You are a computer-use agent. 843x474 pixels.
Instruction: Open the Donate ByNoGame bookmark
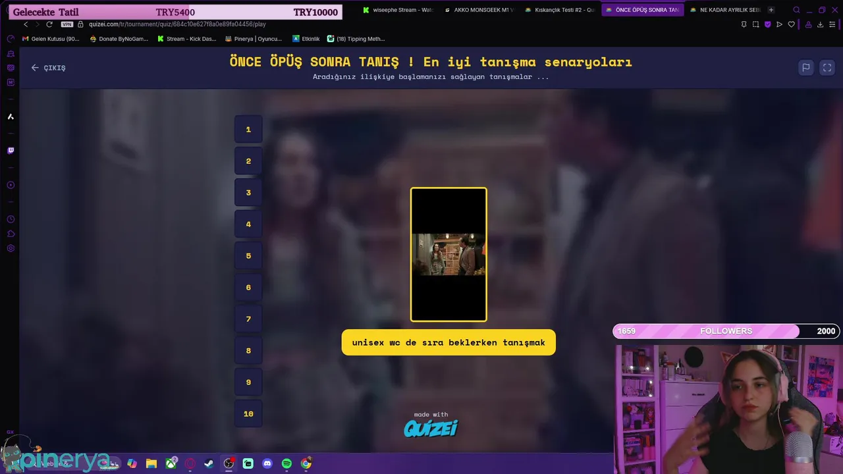click(x=119, y=39)
